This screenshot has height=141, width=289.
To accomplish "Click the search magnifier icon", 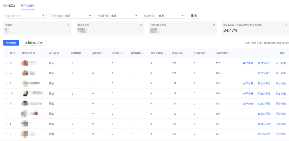I will point(43,16).
